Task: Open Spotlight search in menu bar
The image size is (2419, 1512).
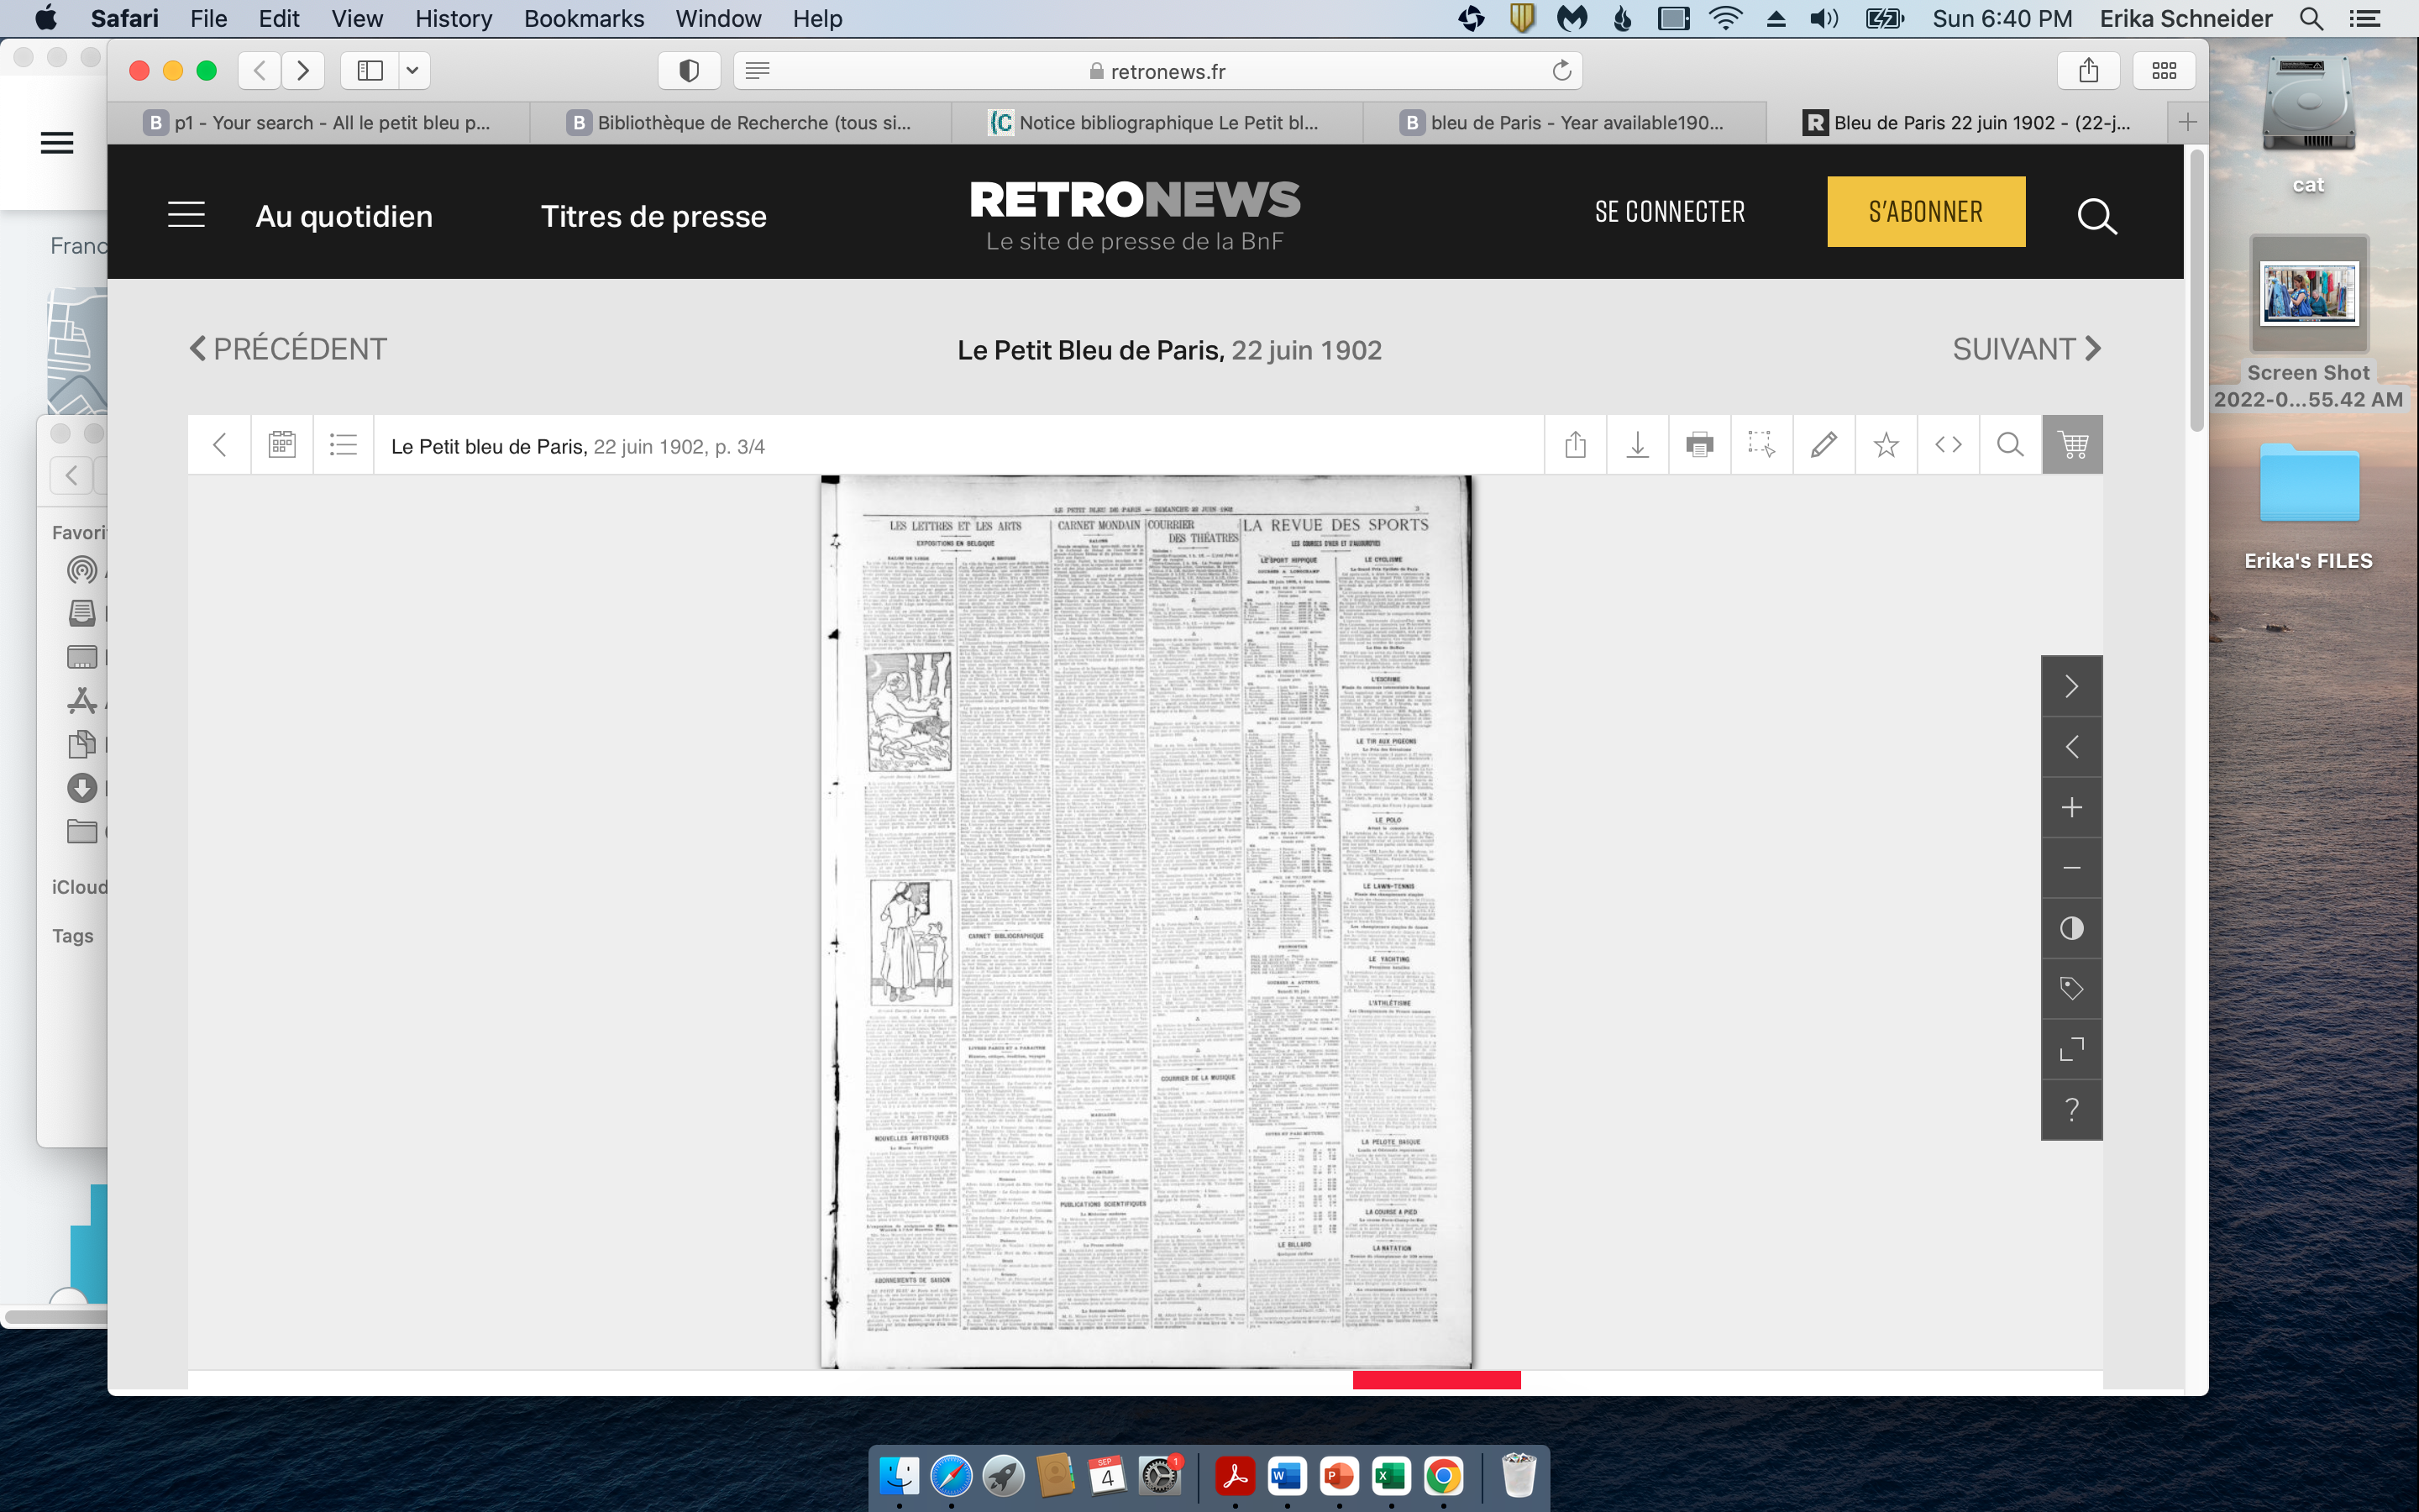Action: 2311,18
